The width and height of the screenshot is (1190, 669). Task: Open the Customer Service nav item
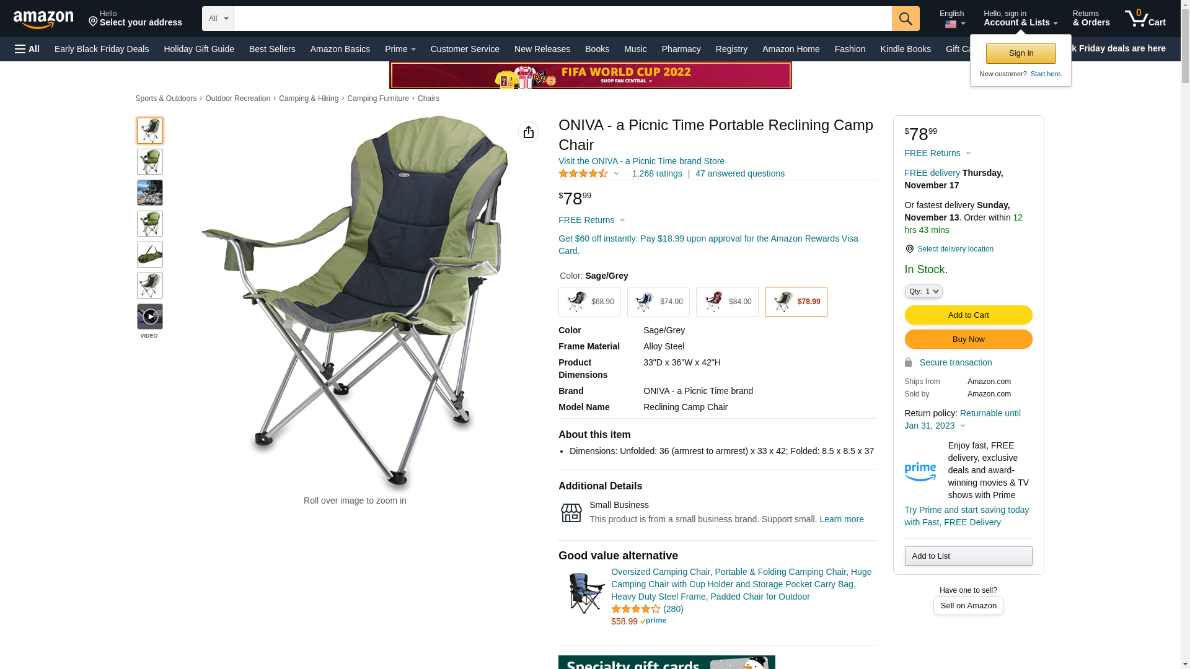coord(465,49)
